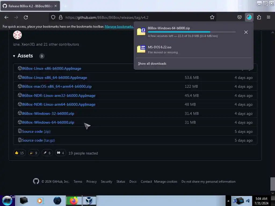Reload the current page

coord(26,17)
